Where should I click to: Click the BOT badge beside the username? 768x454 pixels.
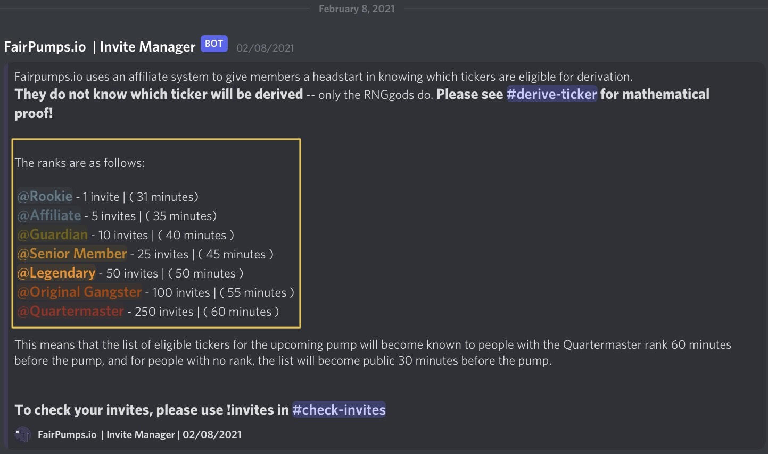click(x=214, y=44)
